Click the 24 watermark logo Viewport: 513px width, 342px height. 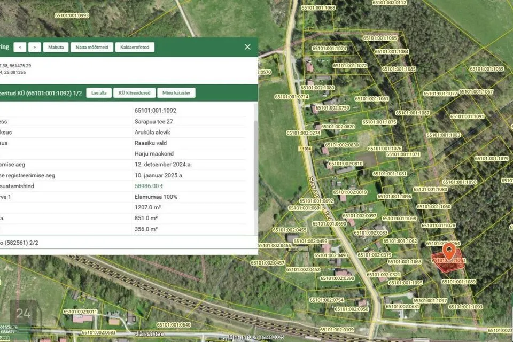24,314
